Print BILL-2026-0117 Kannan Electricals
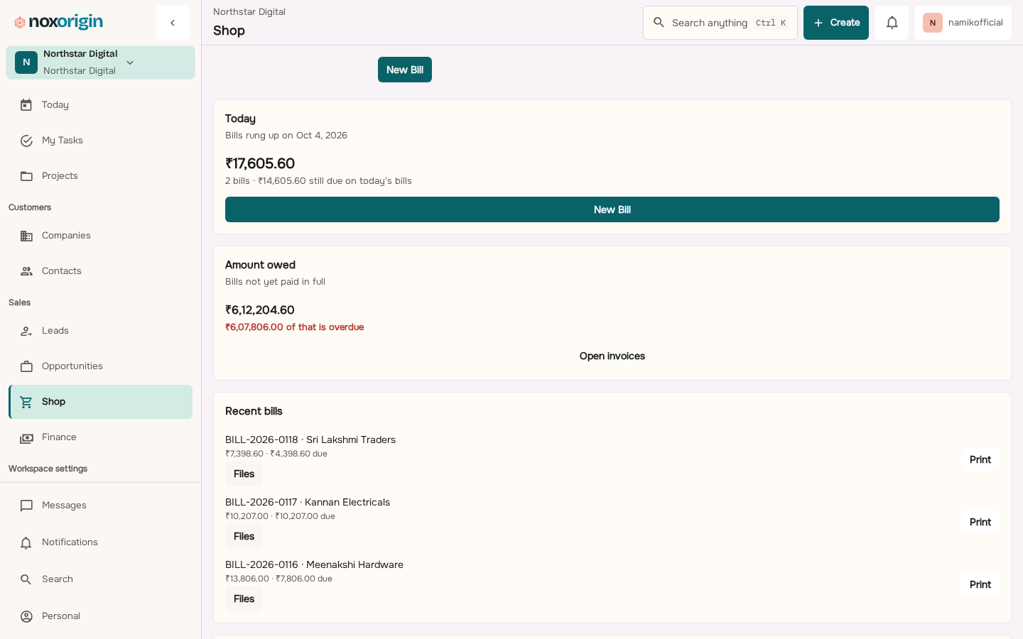1023x639 pixels. point(980,522)
